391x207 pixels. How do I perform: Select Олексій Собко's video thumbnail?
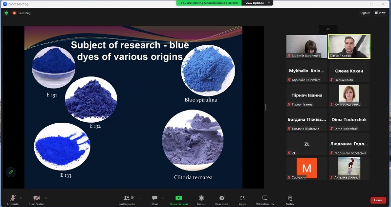(x=349, y=46)
